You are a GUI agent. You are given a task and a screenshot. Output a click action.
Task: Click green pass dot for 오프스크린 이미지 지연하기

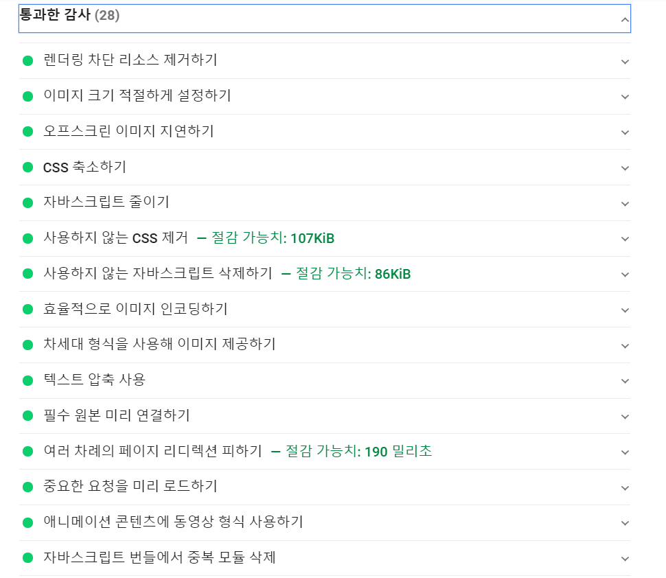click(x=27, y=132)
